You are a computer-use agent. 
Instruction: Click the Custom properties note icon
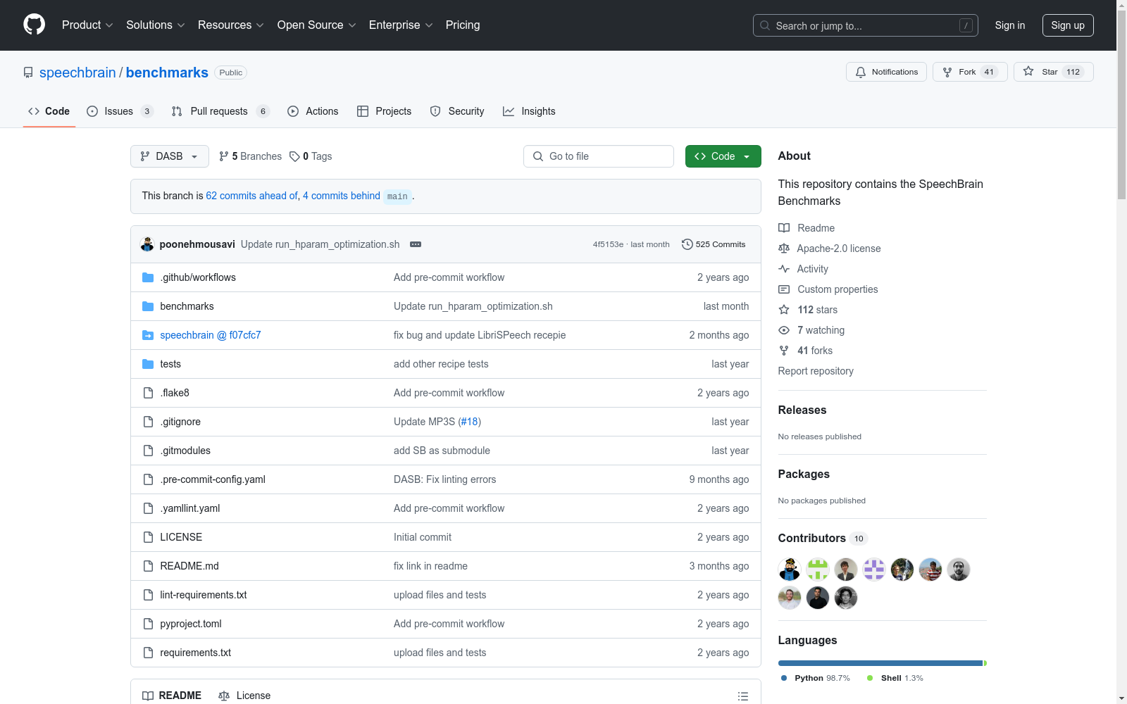pyautogui.click(x=784, y=289)
